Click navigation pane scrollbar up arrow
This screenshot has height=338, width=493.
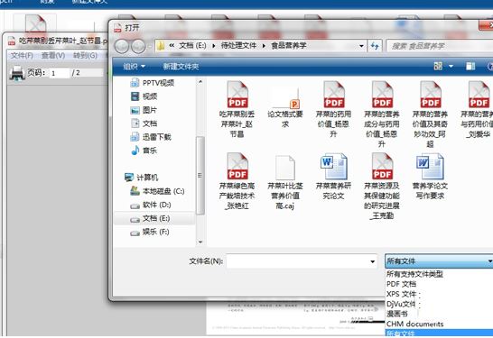[x=200, y=82]
